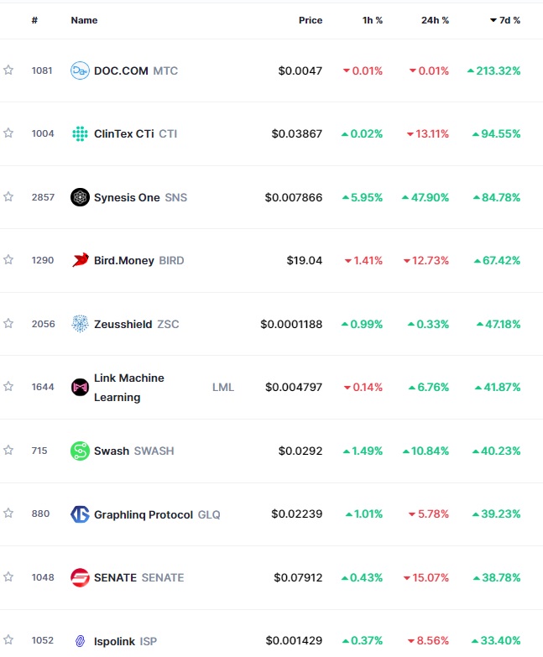Click the Bird.Money red bird icon
Viewport: 543px width, 657px height.
(80, 260)
